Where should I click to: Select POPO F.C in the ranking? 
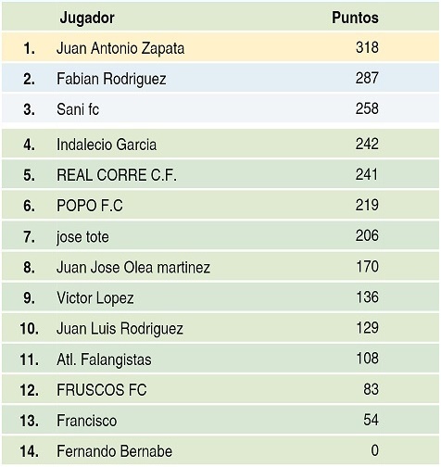90,206
